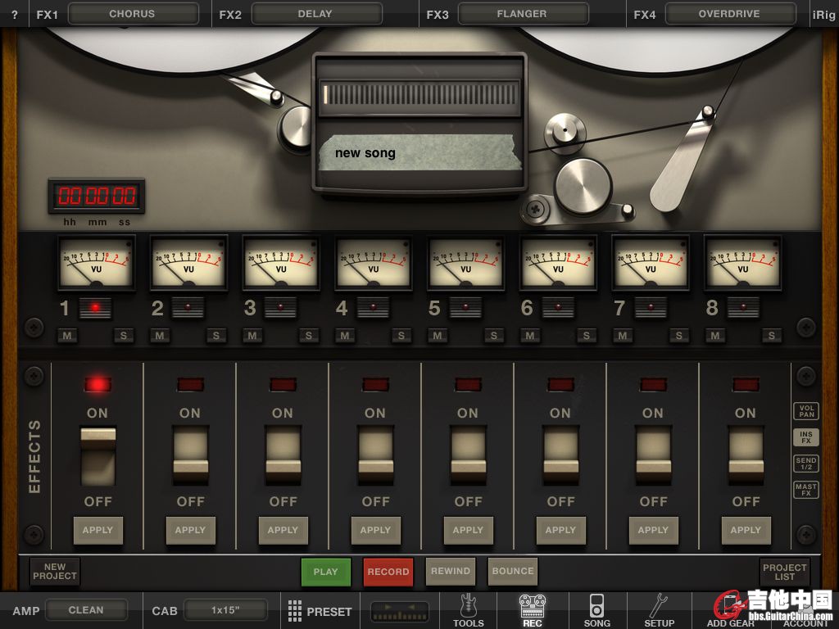Image resolution: width=839 pixels, height=629 pixels.
Task: Toggle the track 1 effects ON/OFF switch
Action: tap(98, 456)
